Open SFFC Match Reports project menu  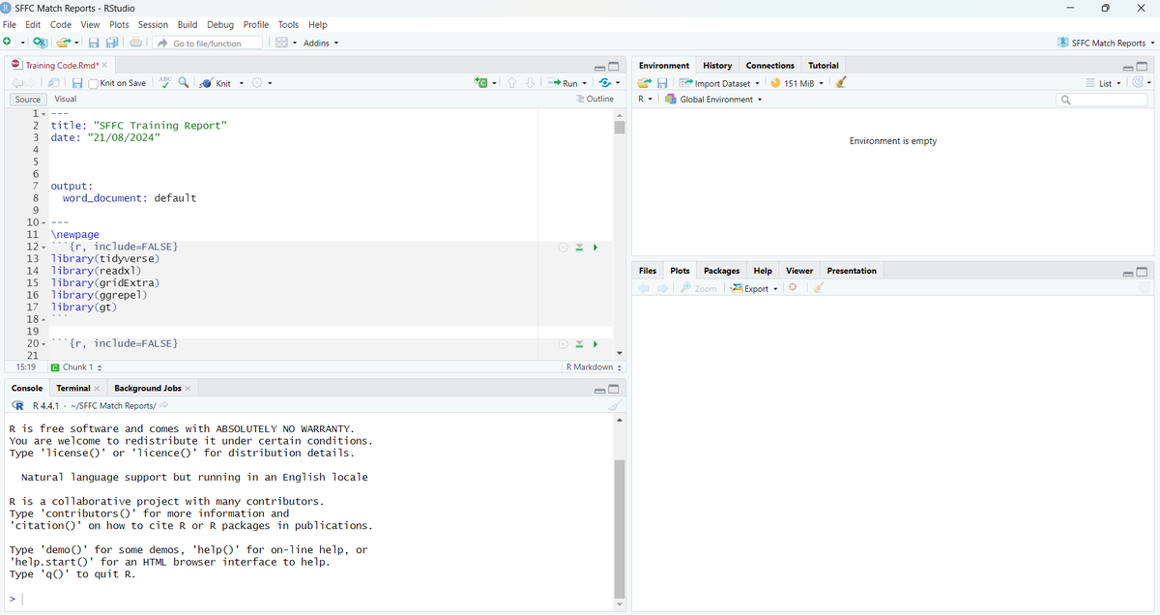tap(1106, 43)
